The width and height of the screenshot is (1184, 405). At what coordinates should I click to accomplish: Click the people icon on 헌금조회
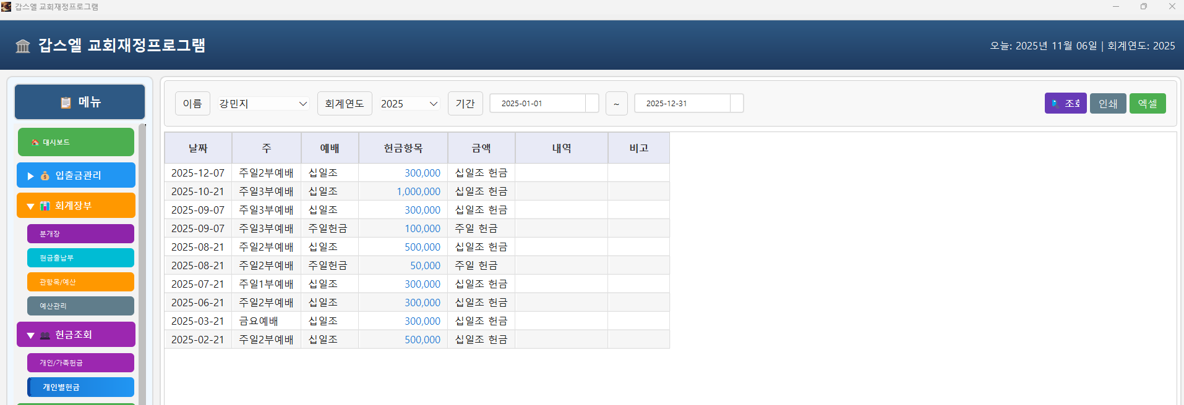point(45,335)
